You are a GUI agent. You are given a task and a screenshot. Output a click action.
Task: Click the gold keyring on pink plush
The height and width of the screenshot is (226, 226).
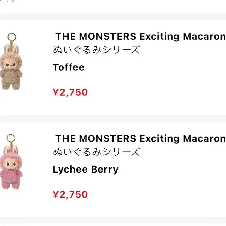[x=11, y=139]
